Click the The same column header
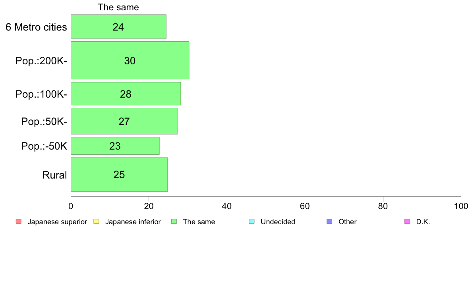This screenshot has height=292, width=472. pyautogui.click(x=118, y=7)
